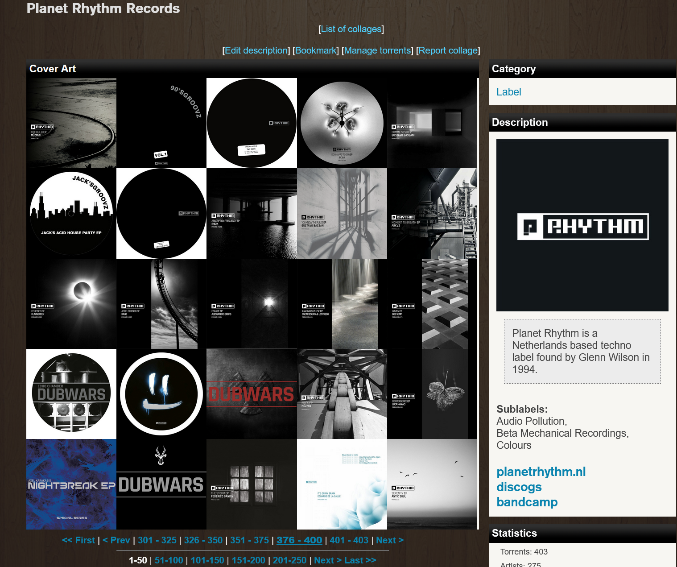Viewport: 677px width, 567px height.
Task: Open the red DUBWARS cover
Action: pyautogui.click(x=252, y=394)
